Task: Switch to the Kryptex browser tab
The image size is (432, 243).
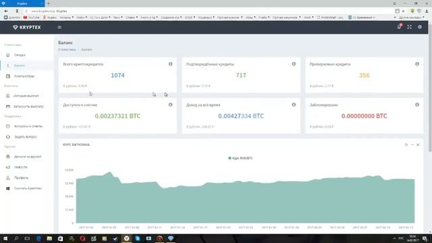Action: 22,3
